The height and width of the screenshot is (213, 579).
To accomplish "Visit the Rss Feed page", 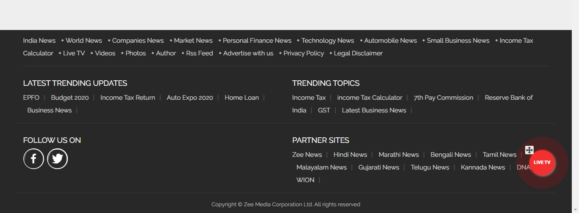I will (200, 53).
